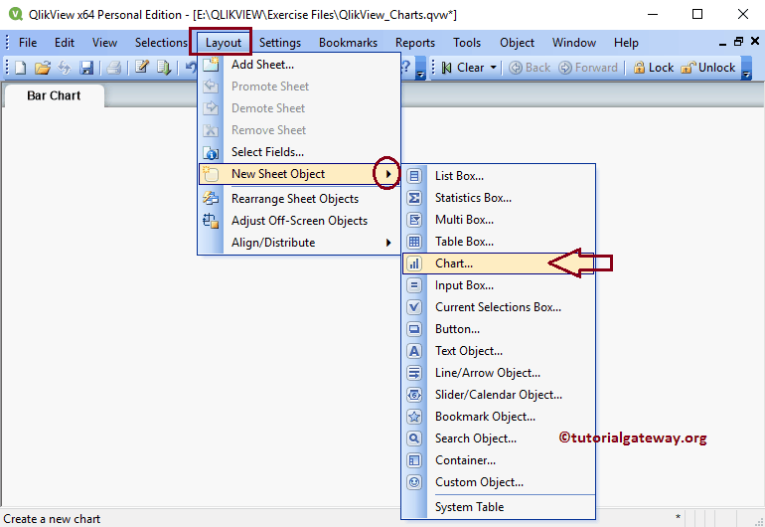Click the Slider/Calendar Object icon
The image size is (765, 527).
pos(414,395)
